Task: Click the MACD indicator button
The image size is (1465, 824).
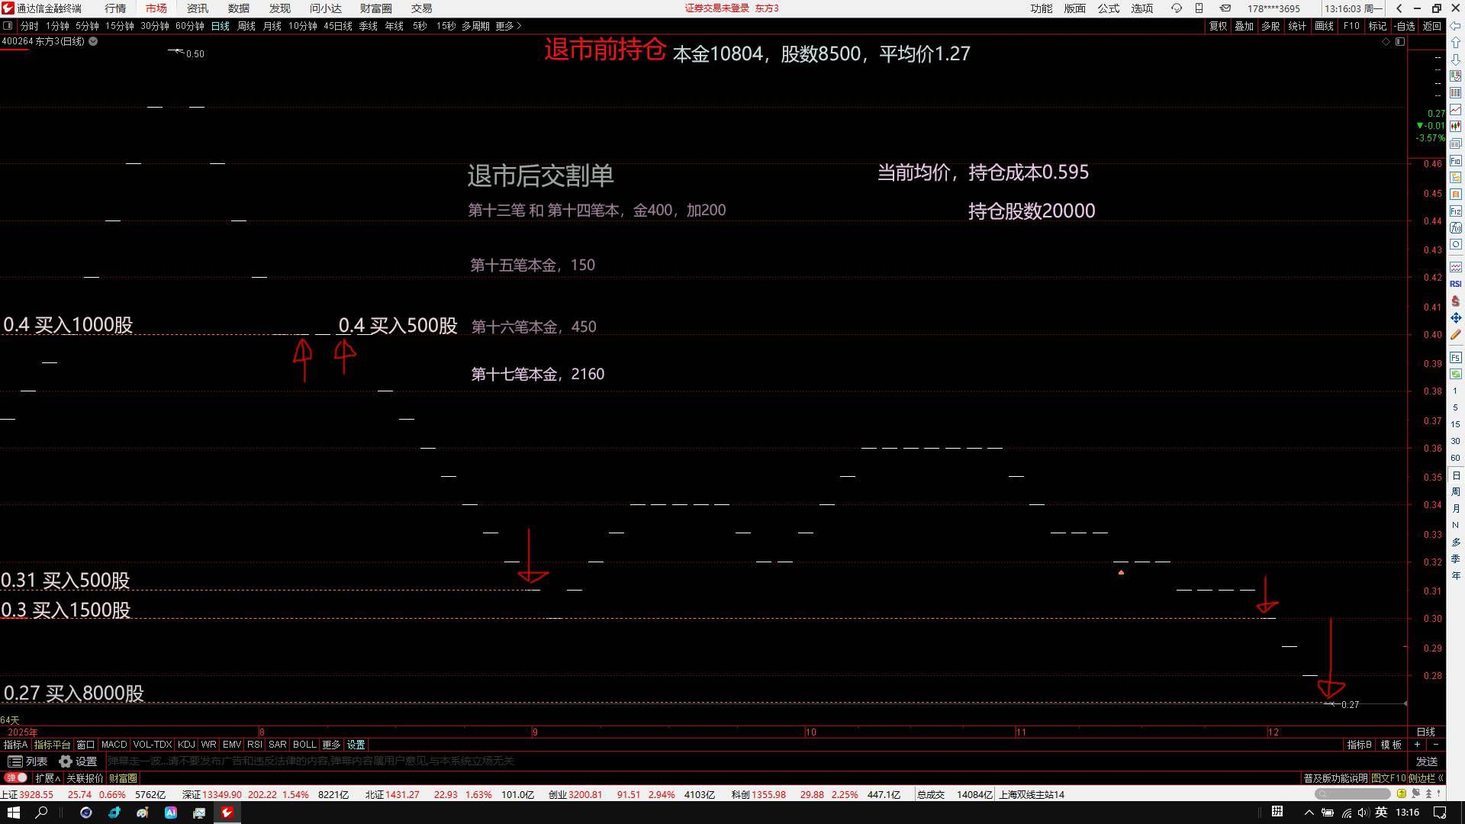Action: [114, 745]
